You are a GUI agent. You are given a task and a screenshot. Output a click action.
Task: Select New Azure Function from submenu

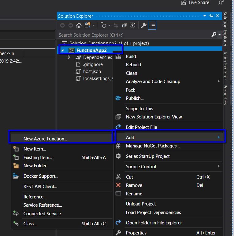45,139
